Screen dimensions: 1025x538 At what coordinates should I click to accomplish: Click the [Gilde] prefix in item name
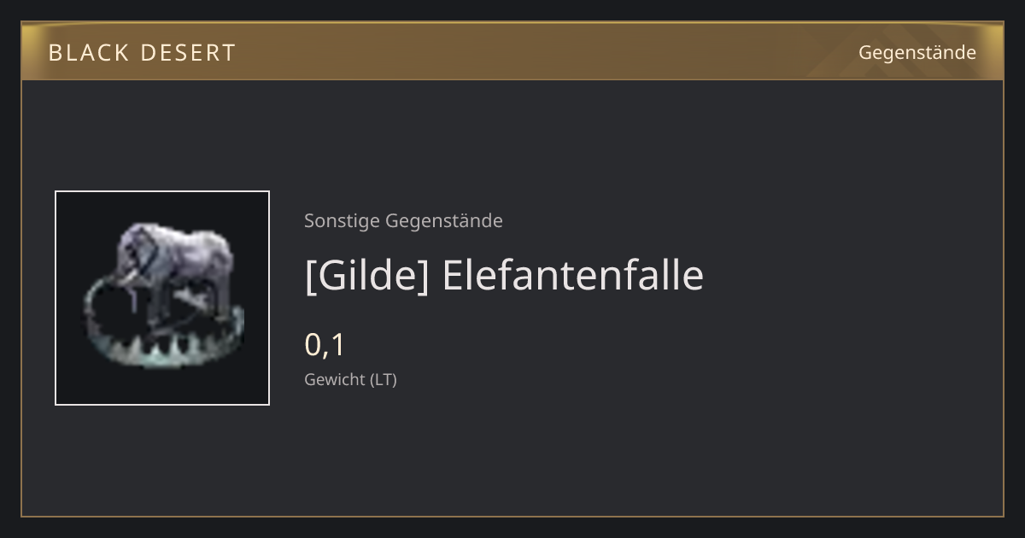(366, 275)
